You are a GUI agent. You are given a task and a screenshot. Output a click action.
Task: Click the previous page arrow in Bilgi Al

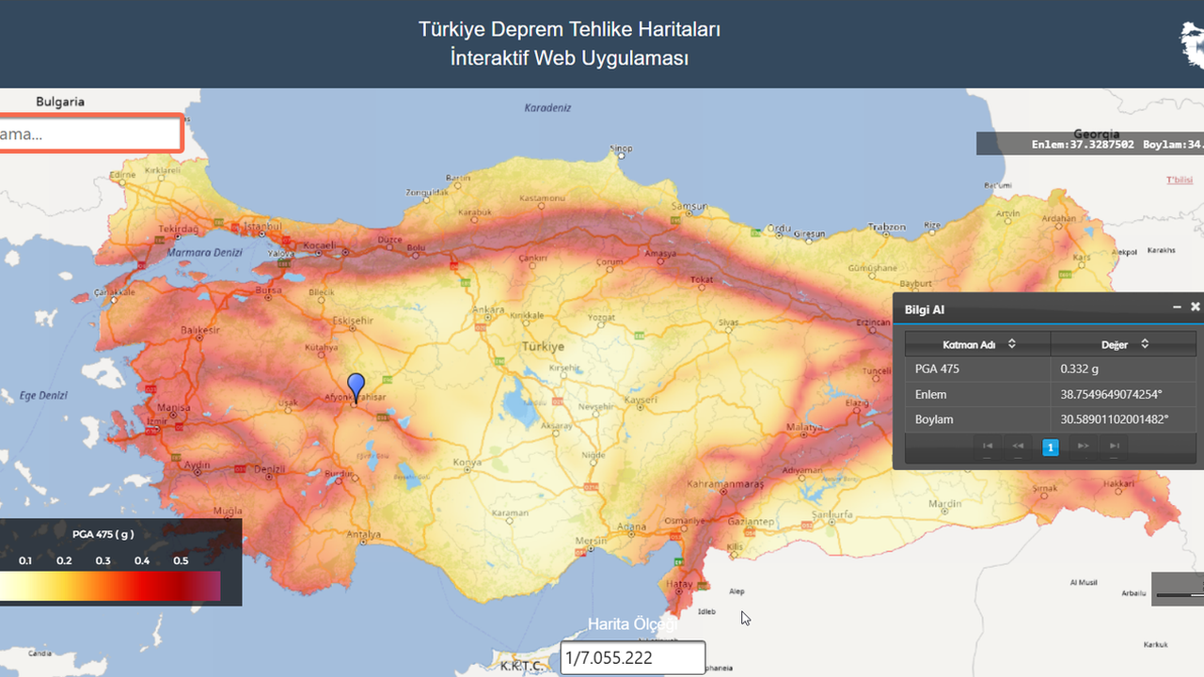coord(1017,447)
